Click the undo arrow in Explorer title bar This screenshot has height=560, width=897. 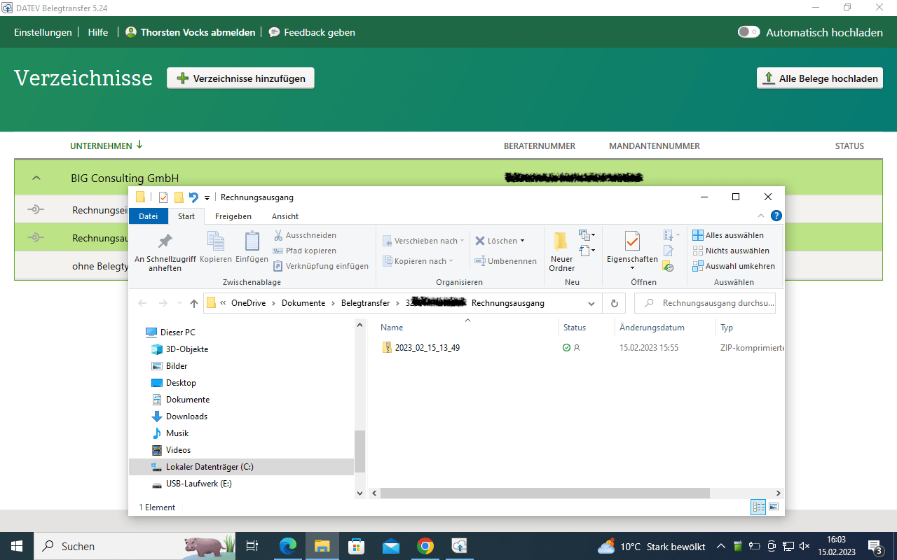tap(193, 197)
